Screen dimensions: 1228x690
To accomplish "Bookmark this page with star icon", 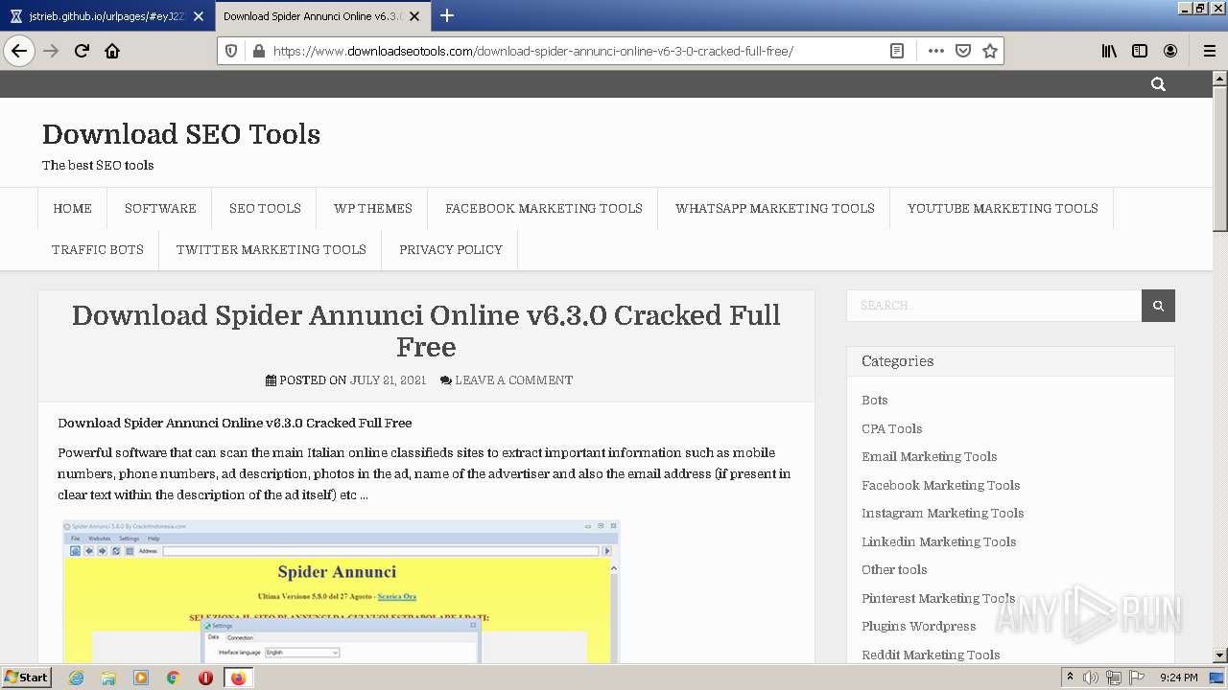I will pyautogui.click(x=990, y=51).
